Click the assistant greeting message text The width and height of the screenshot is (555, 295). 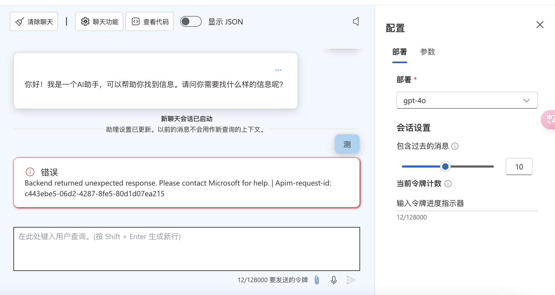point(154,85)
